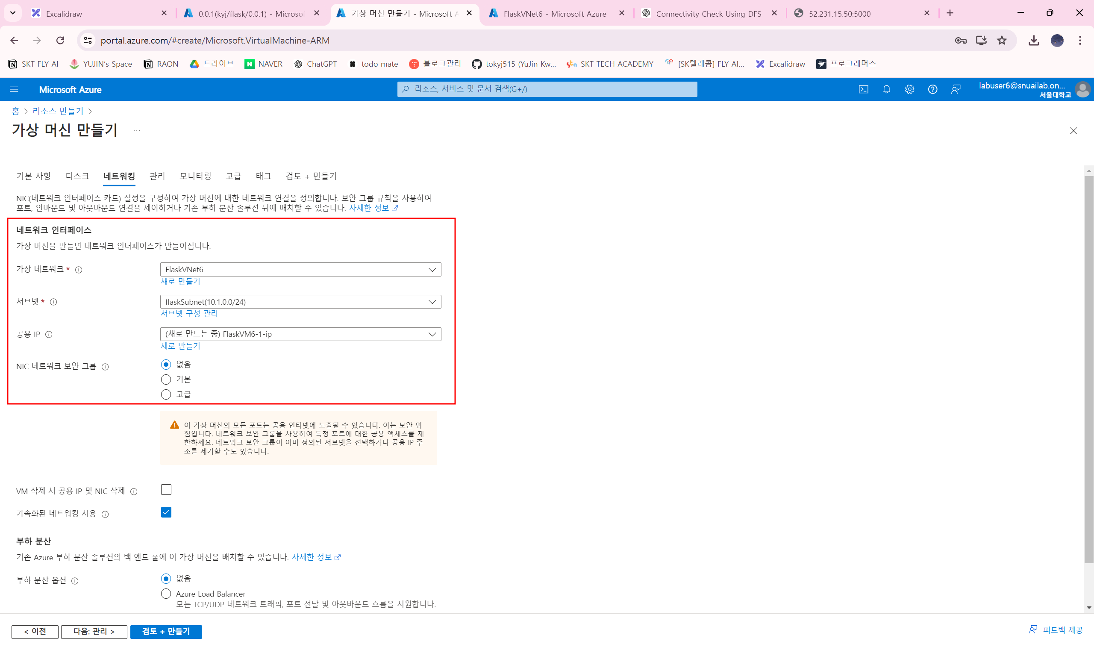Show info tooltip for 가상 네트워크
The image size is (1094, 653).
(x=79, y=270)
